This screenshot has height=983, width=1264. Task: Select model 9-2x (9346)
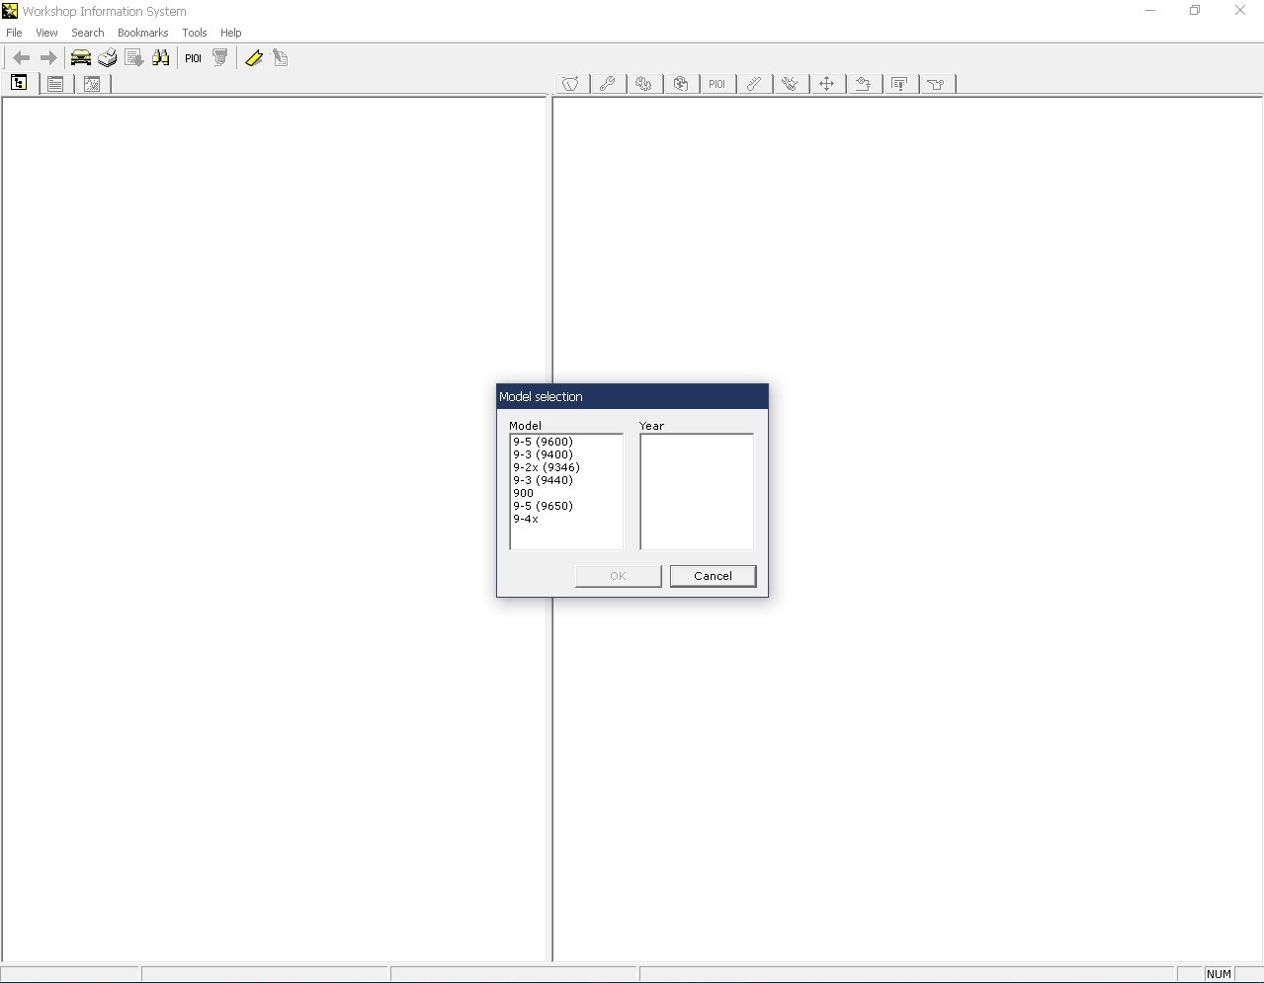pos(547,467)
